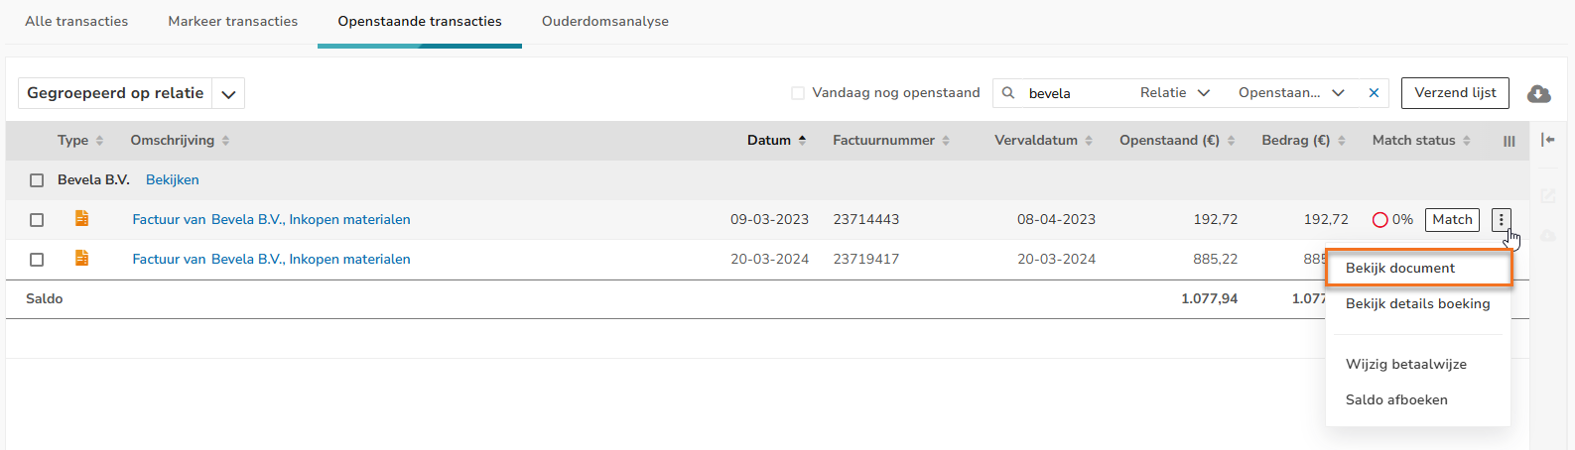Clear the search filter with X icon
This screenshot has height=450, width=1575.
point(1374,93)
